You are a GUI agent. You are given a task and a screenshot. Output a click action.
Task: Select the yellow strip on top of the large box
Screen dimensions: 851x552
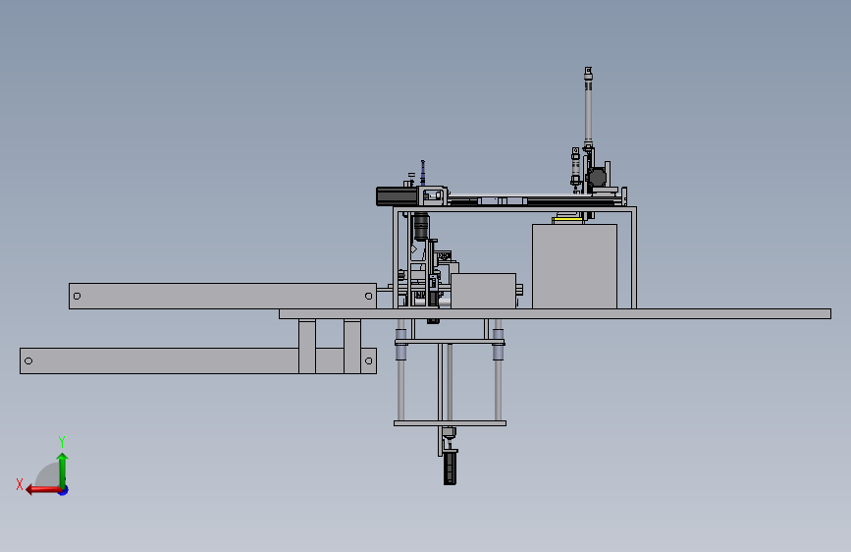point(567,218)
